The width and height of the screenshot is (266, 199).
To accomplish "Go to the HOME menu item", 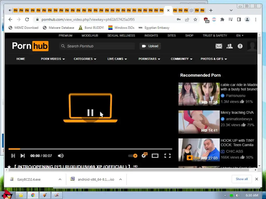I will click(21, 59).
